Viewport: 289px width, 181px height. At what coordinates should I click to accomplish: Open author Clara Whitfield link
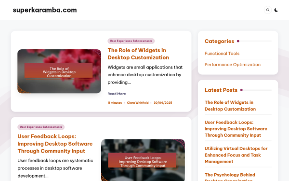[138, 103]
